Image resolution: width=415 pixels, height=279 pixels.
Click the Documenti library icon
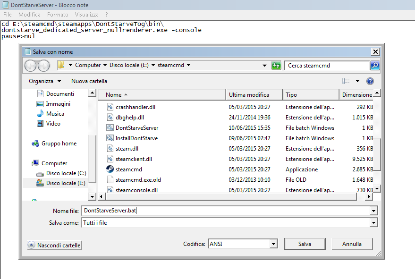(40, 93)
